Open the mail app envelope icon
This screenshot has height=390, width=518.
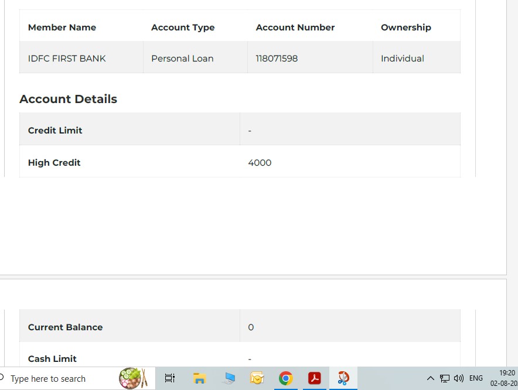257,378
